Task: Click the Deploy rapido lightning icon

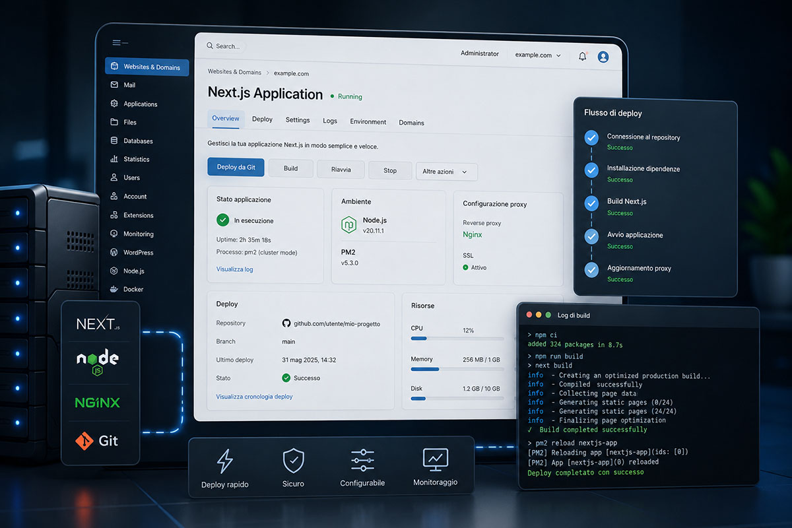Action: pos(225,460)
